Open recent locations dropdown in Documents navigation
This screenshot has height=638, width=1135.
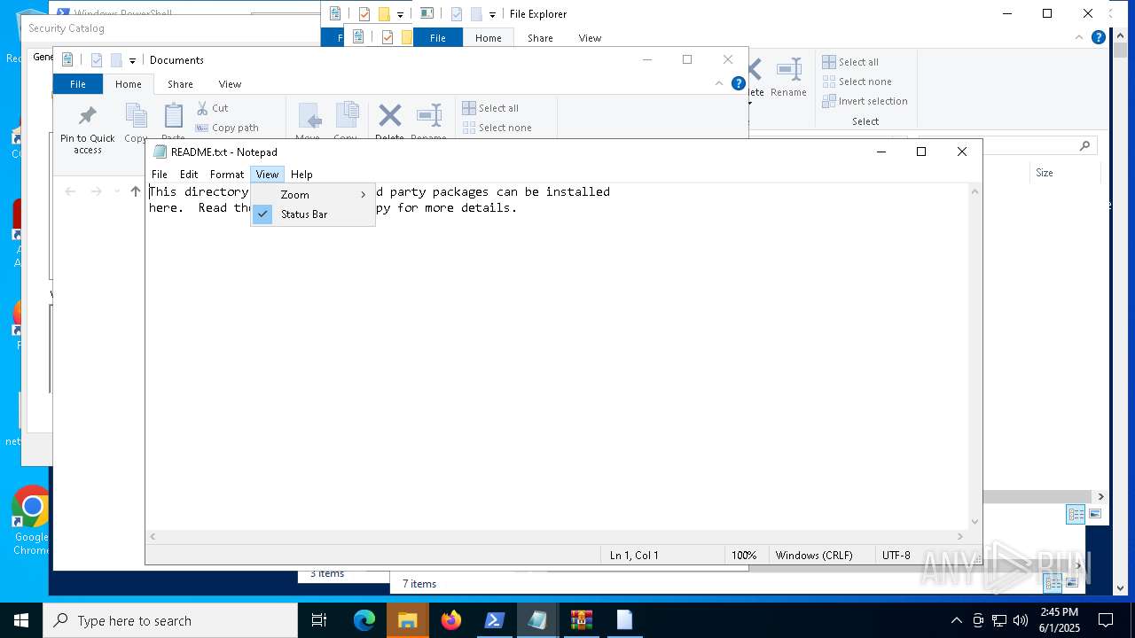click(117, 191)
